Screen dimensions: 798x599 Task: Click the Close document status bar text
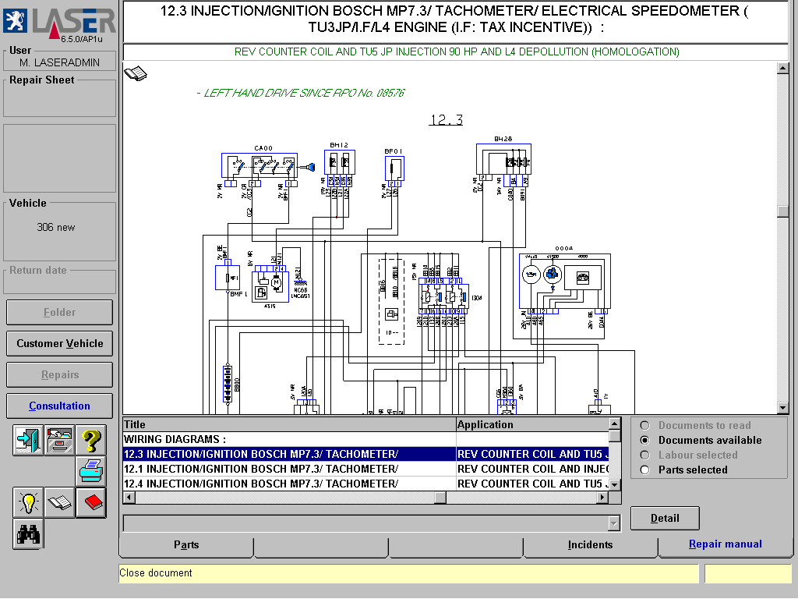(x=156, y=573)
